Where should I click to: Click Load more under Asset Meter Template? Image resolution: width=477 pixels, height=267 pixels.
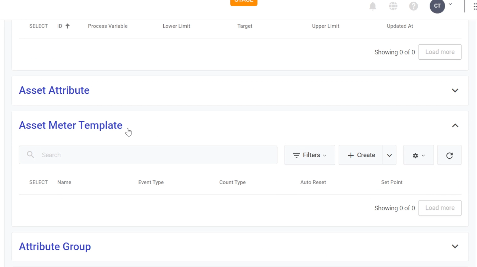pyautogui.click(x=440, y=208)
